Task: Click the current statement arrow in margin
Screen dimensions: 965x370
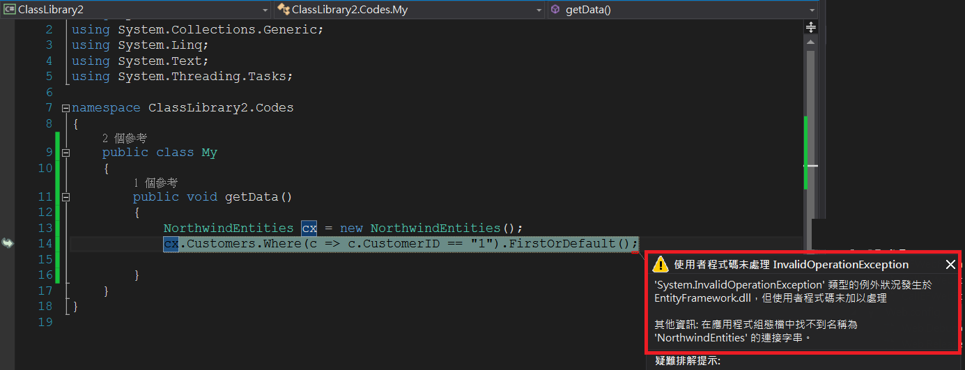Action: (8, 243)
